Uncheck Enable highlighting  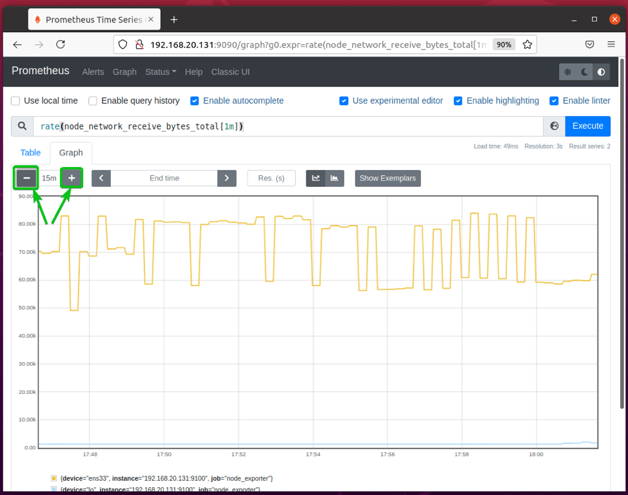458,101
